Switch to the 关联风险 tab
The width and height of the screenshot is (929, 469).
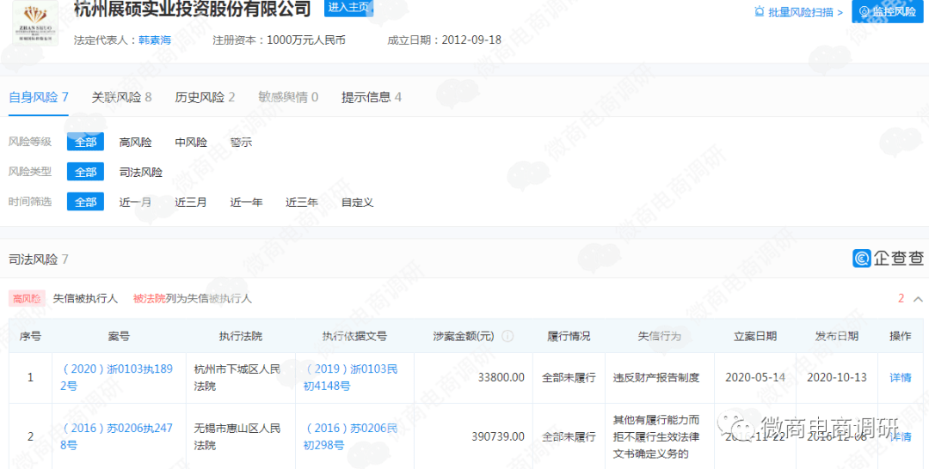click(x=121, y=97)
